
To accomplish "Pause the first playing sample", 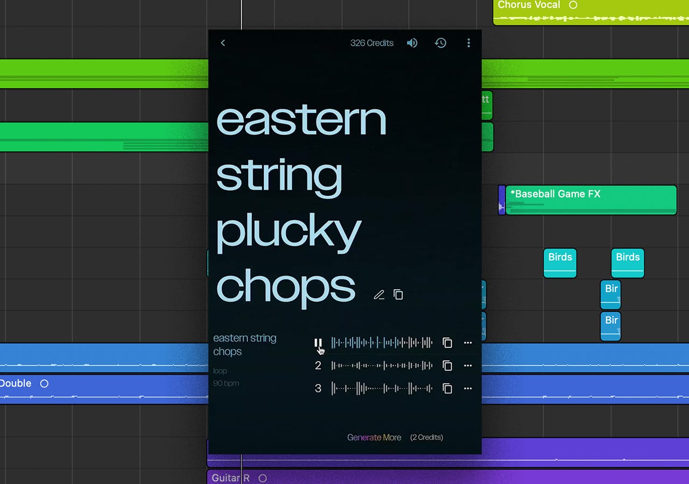I will pos(318,343).
